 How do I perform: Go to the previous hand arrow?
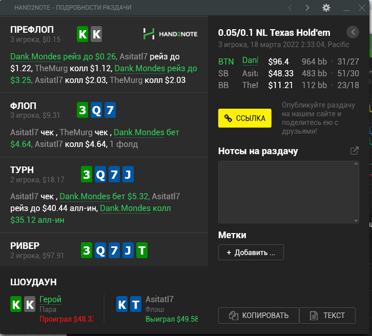290,8
